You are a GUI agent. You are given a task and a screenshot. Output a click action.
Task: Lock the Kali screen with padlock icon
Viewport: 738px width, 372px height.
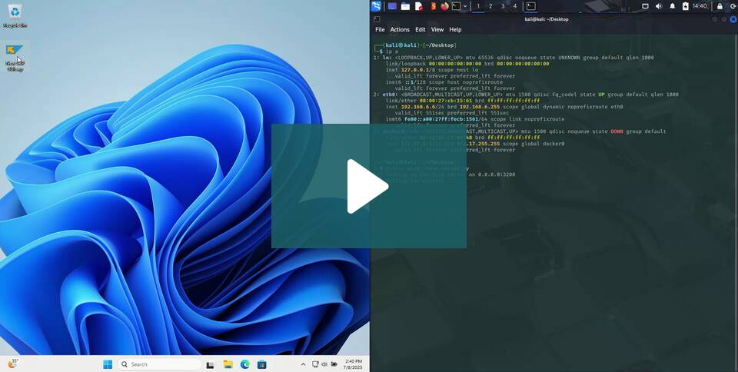pyautogui.click(x=720, y=6)
